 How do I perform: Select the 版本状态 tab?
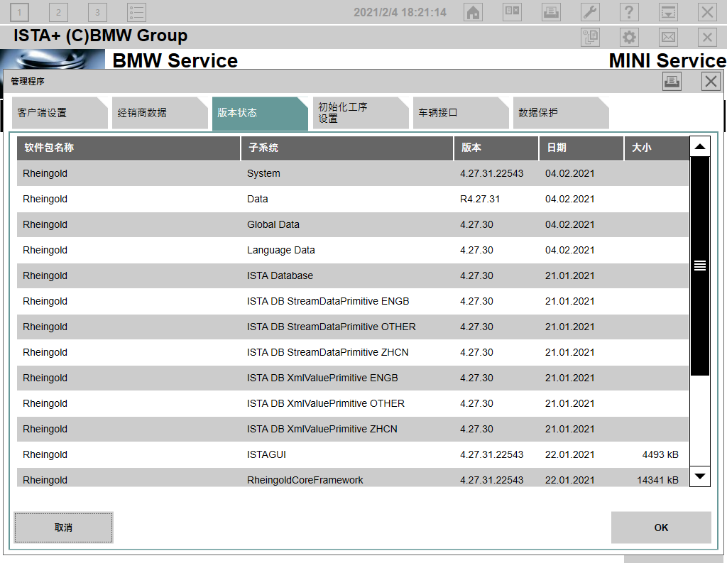(x=260, y=113)
